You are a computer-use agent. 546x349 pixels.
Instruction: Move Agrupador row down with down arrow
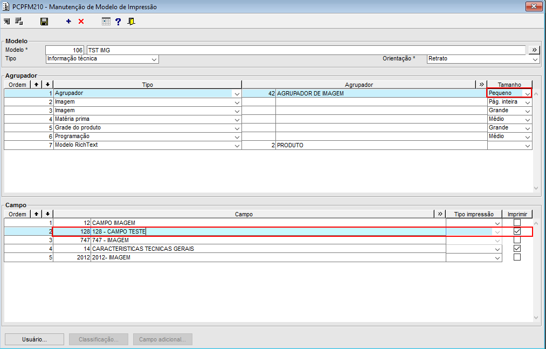[47, 84]
